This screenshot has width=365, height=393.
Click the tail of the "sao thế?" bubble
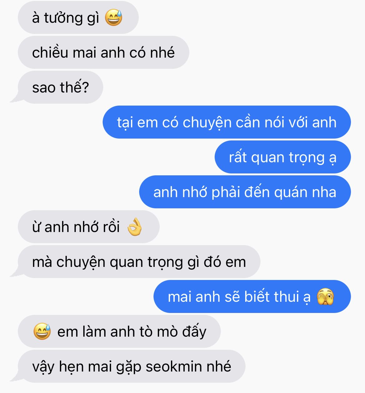click(16, 99)
